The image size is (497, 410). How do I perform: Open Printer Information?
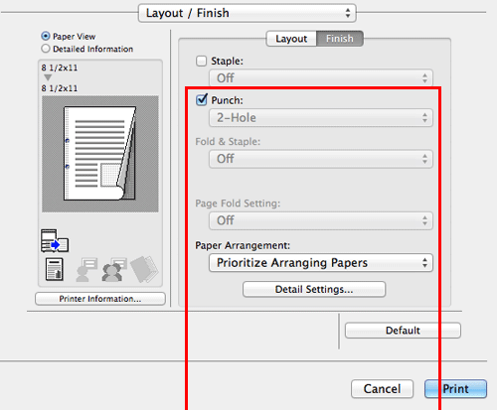[x=100, y=299]
